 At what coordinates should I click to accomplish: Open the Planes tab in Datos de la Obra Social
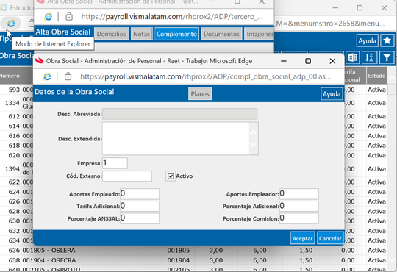point(200,93)
